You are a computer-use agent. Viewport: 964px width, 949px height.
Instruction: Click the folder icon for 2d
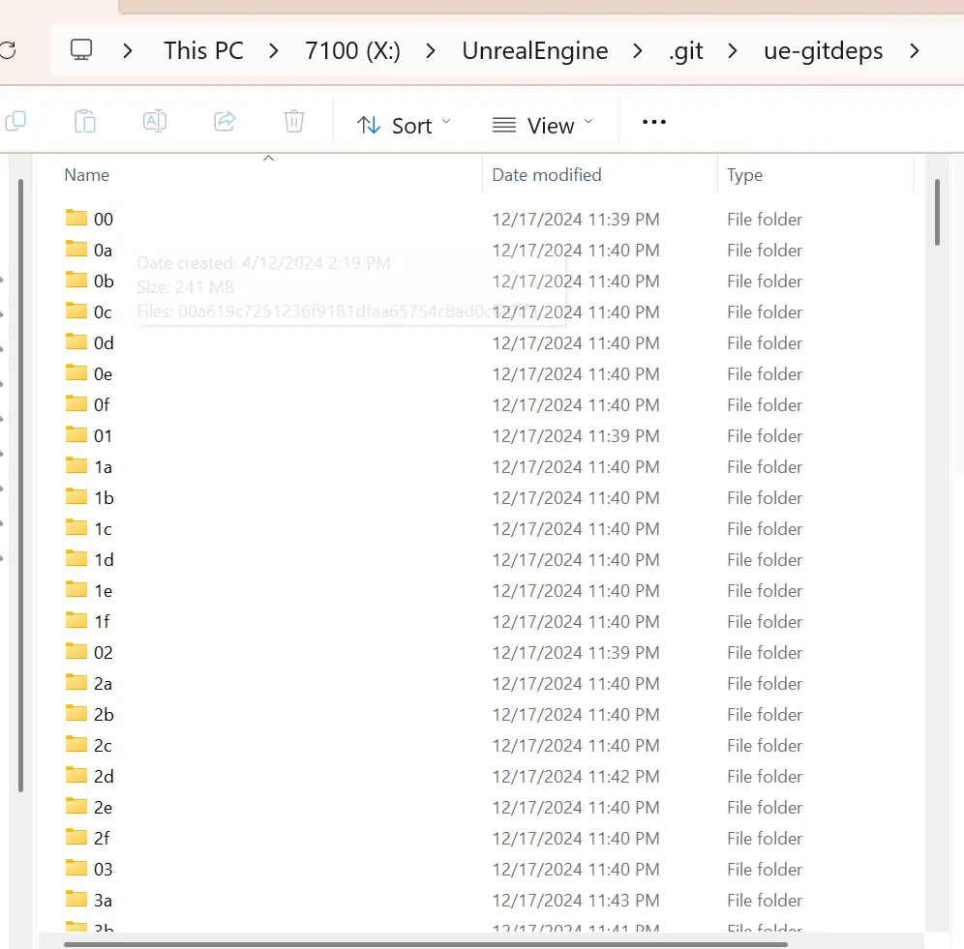click(x=76, y=776)
